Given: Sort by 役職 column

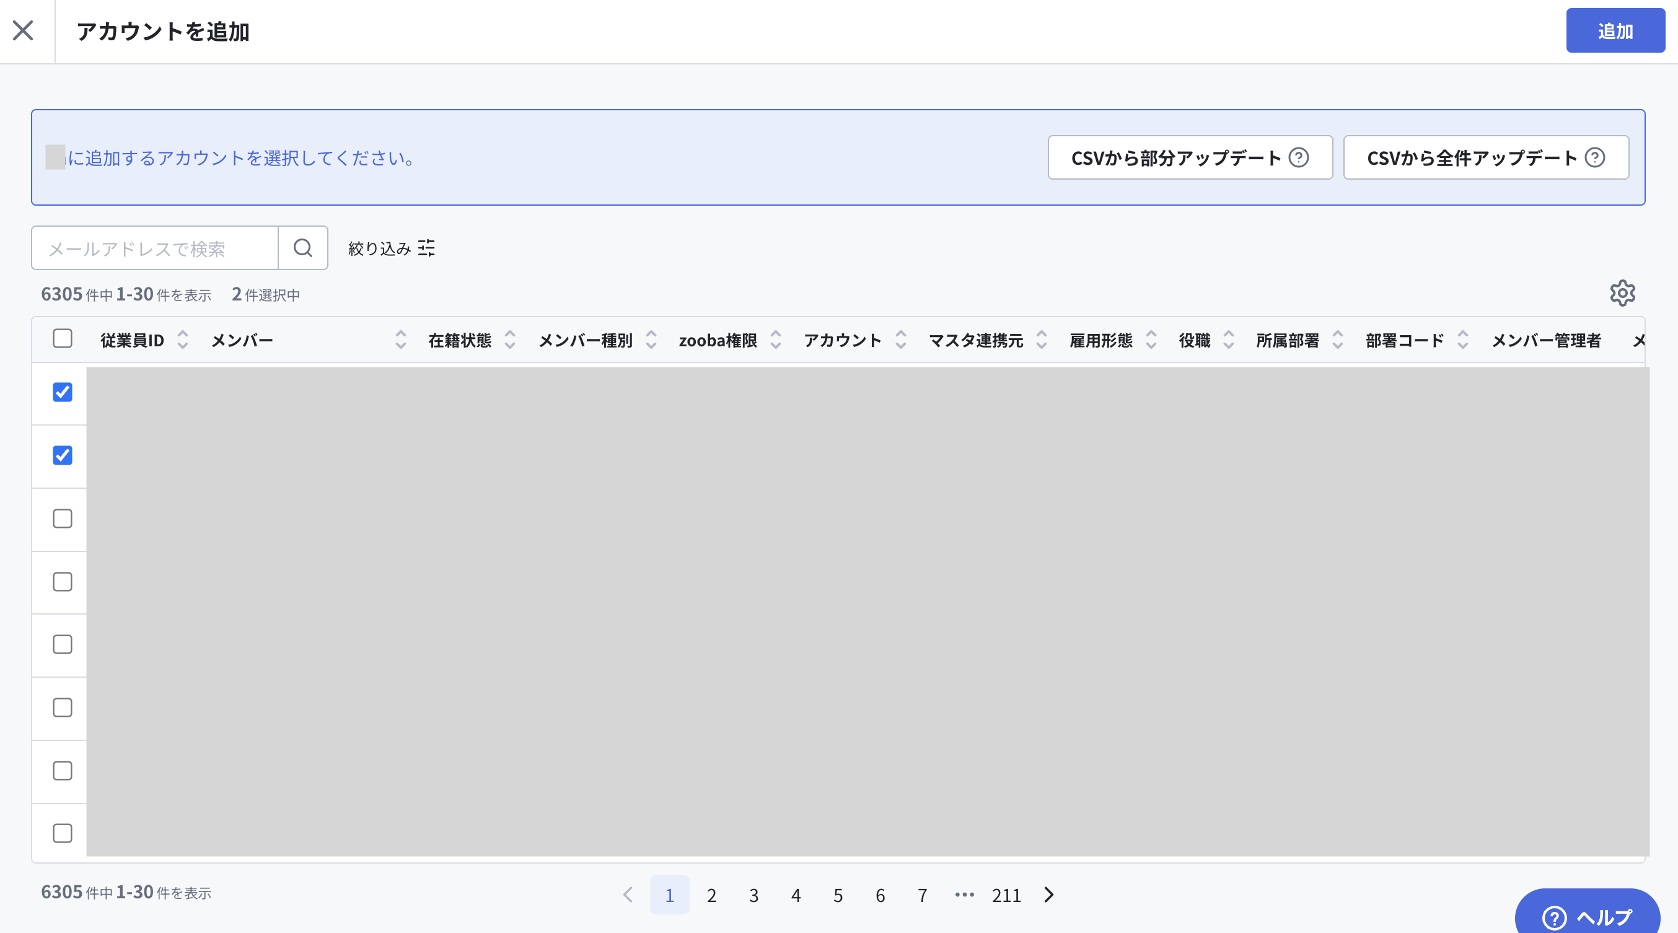Looking at the screenshot, I should (x=1229, y=340).
